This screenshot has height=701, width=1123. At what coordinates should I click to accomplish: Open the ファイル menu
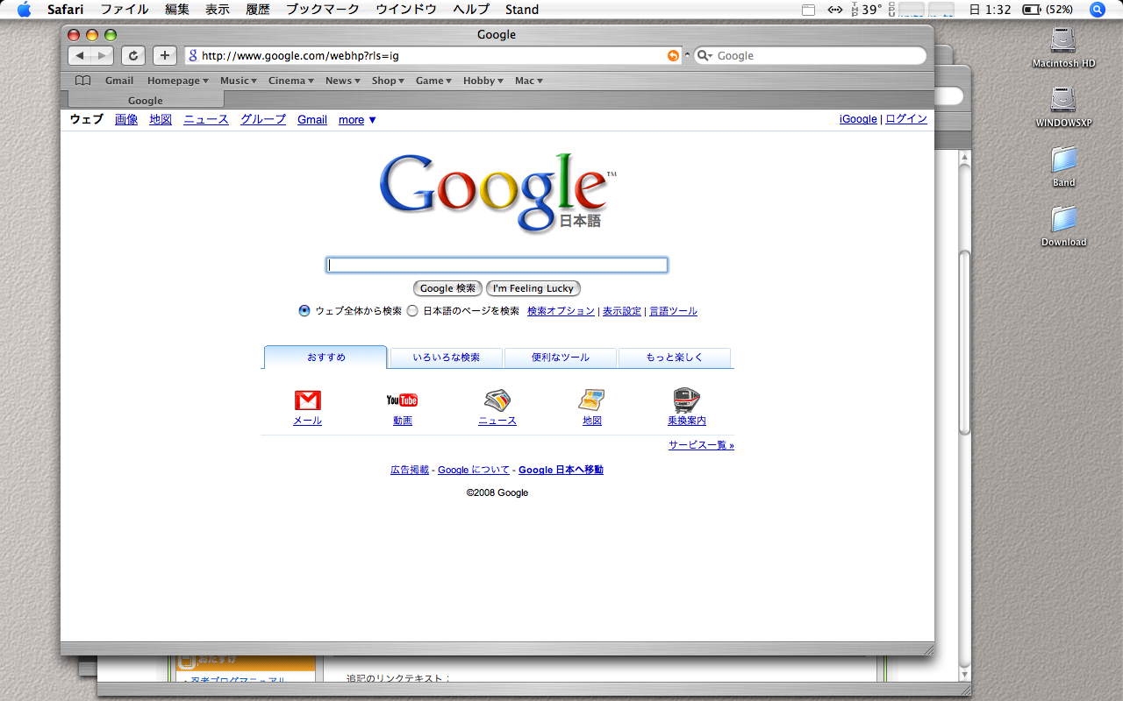tap(125, 10)
